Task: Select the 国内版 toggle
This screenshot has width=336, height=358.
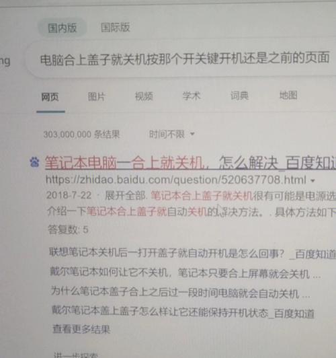Action: point(62,28)
